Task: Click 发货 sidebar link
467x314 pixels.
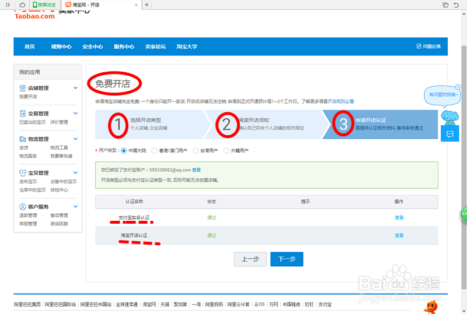Action: pos(24,147)
